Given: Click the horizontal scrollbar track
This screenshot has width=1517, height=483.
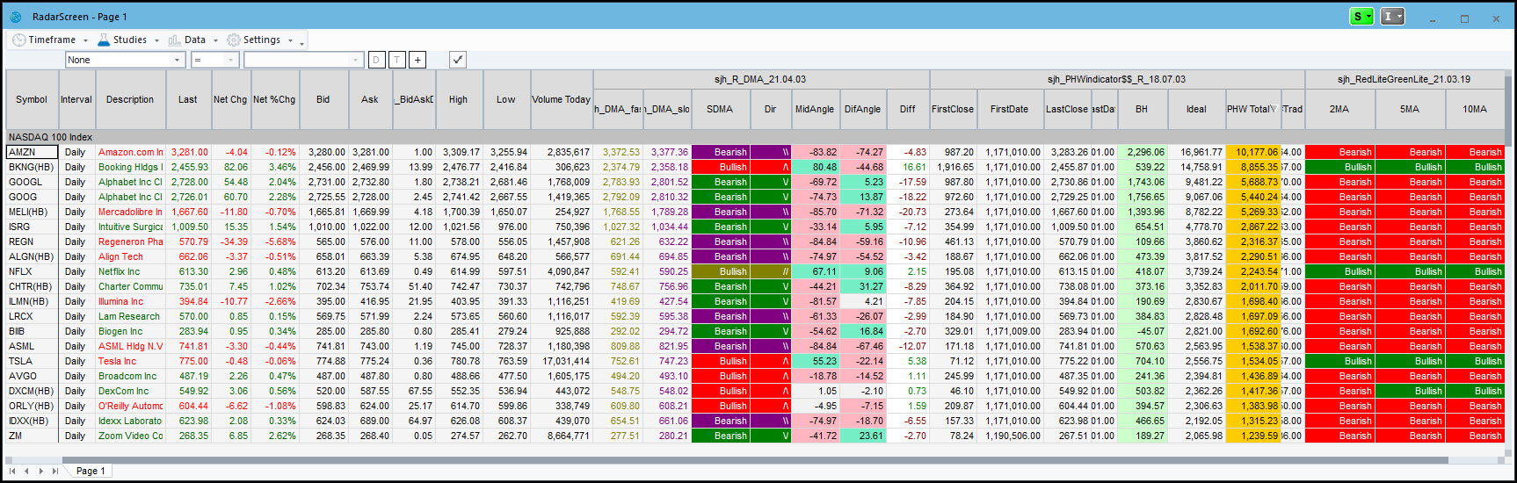Looking at the screenshot, I should tap(756, 458).
